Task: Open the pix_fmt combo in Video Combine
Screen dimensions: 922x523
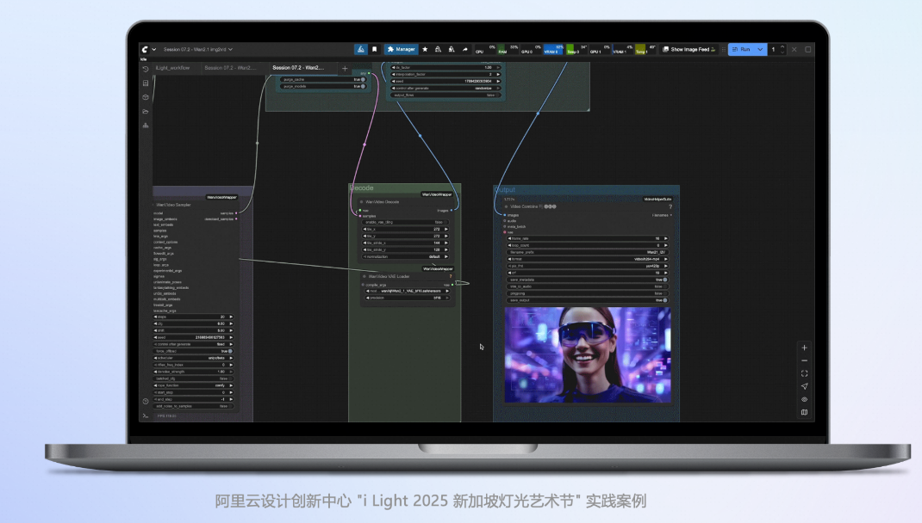Action: [x=588, y=266]
